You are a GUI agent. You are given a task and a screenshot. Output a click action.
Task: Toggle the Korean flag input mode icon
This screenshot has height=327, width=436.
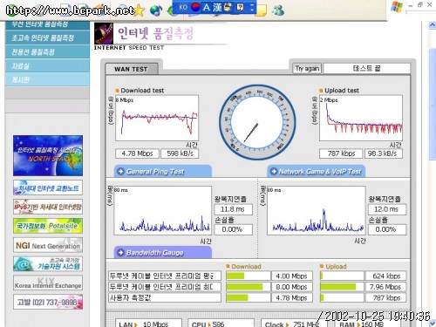pos(196,7)
